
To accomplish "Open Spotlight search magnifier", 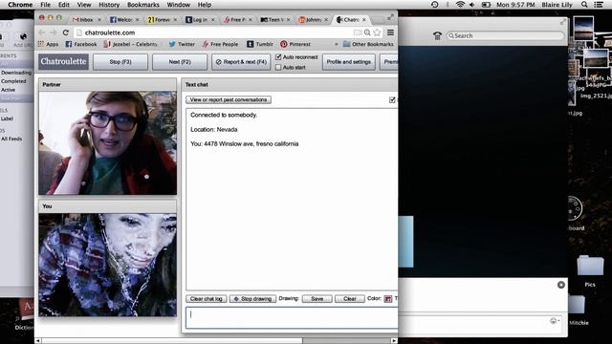I will [584, 5].
